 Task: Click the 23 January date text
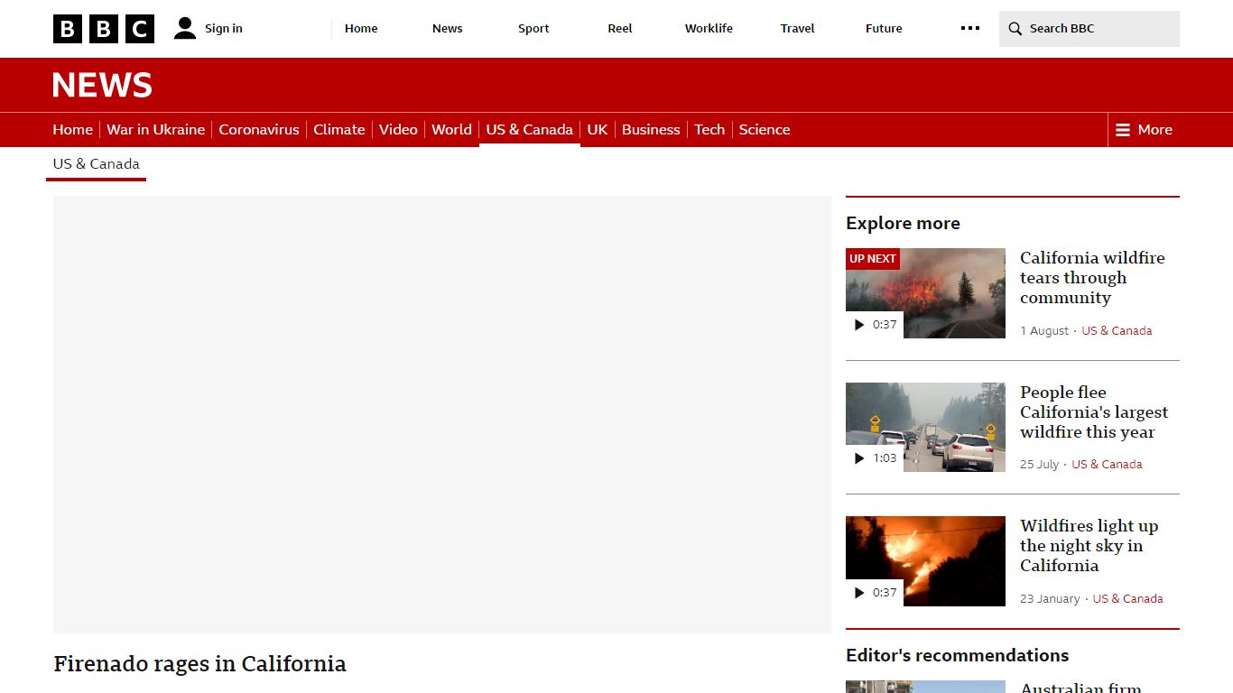[x=1050, y=599]
